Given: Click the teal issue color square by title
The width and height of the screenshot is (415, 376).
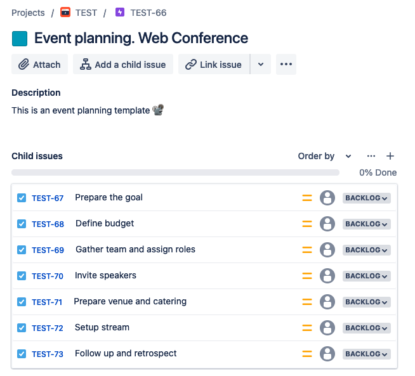Looking at the screenshot, I should 20,39.
